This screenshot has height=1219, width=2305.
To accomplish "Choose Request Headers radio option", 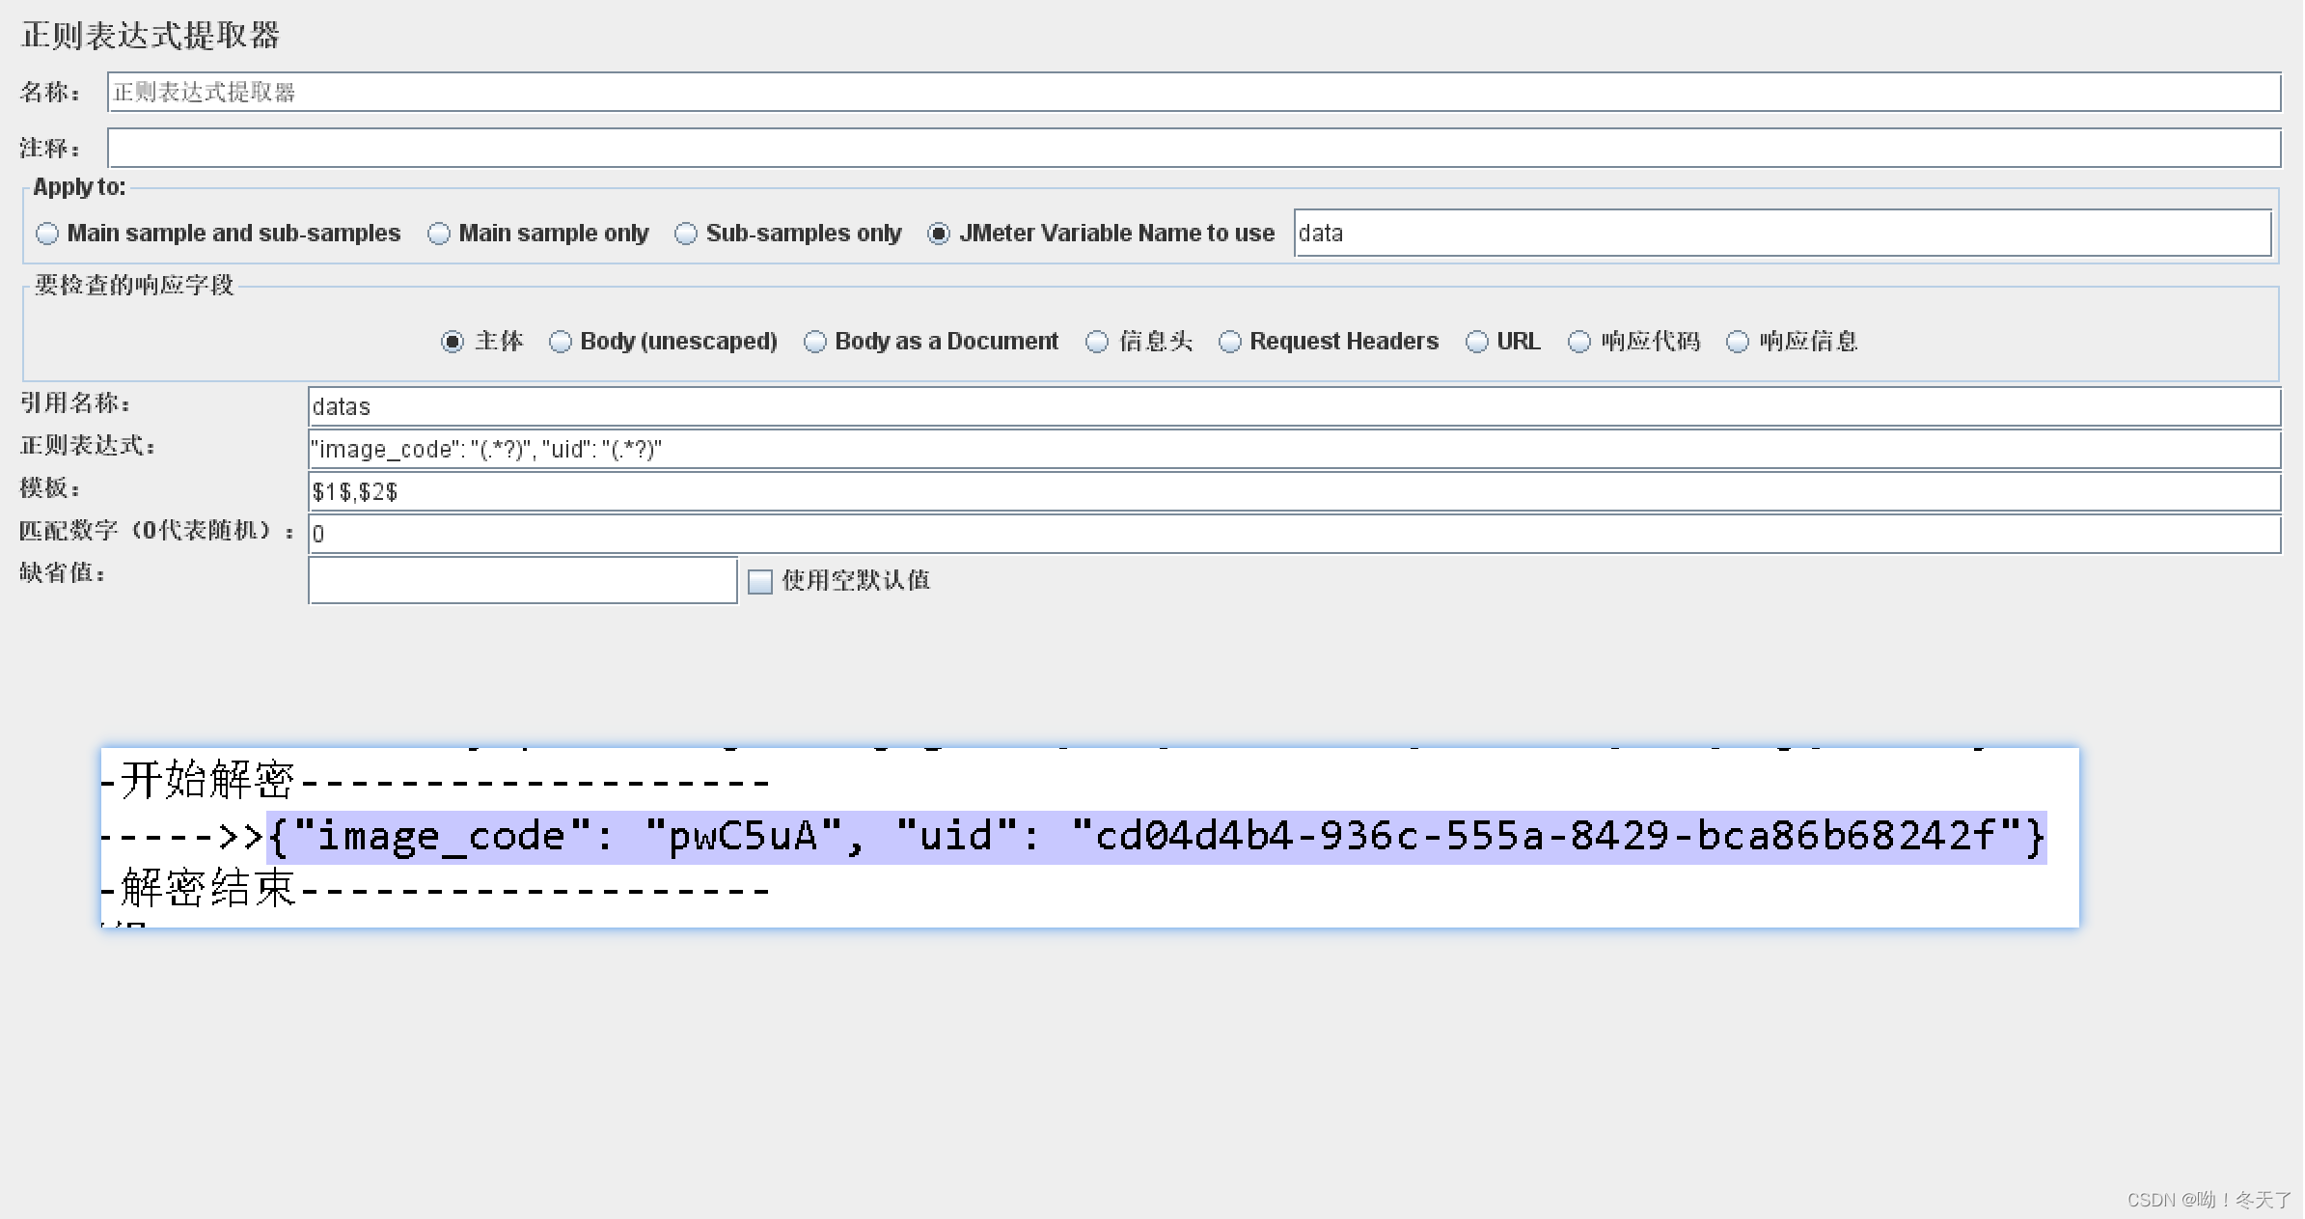I will pos(1230,342).
